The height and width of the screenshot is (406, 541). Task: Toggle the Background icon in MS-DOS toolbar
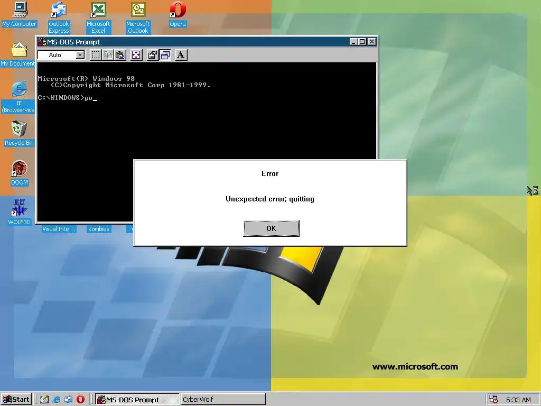coord(165,55)
